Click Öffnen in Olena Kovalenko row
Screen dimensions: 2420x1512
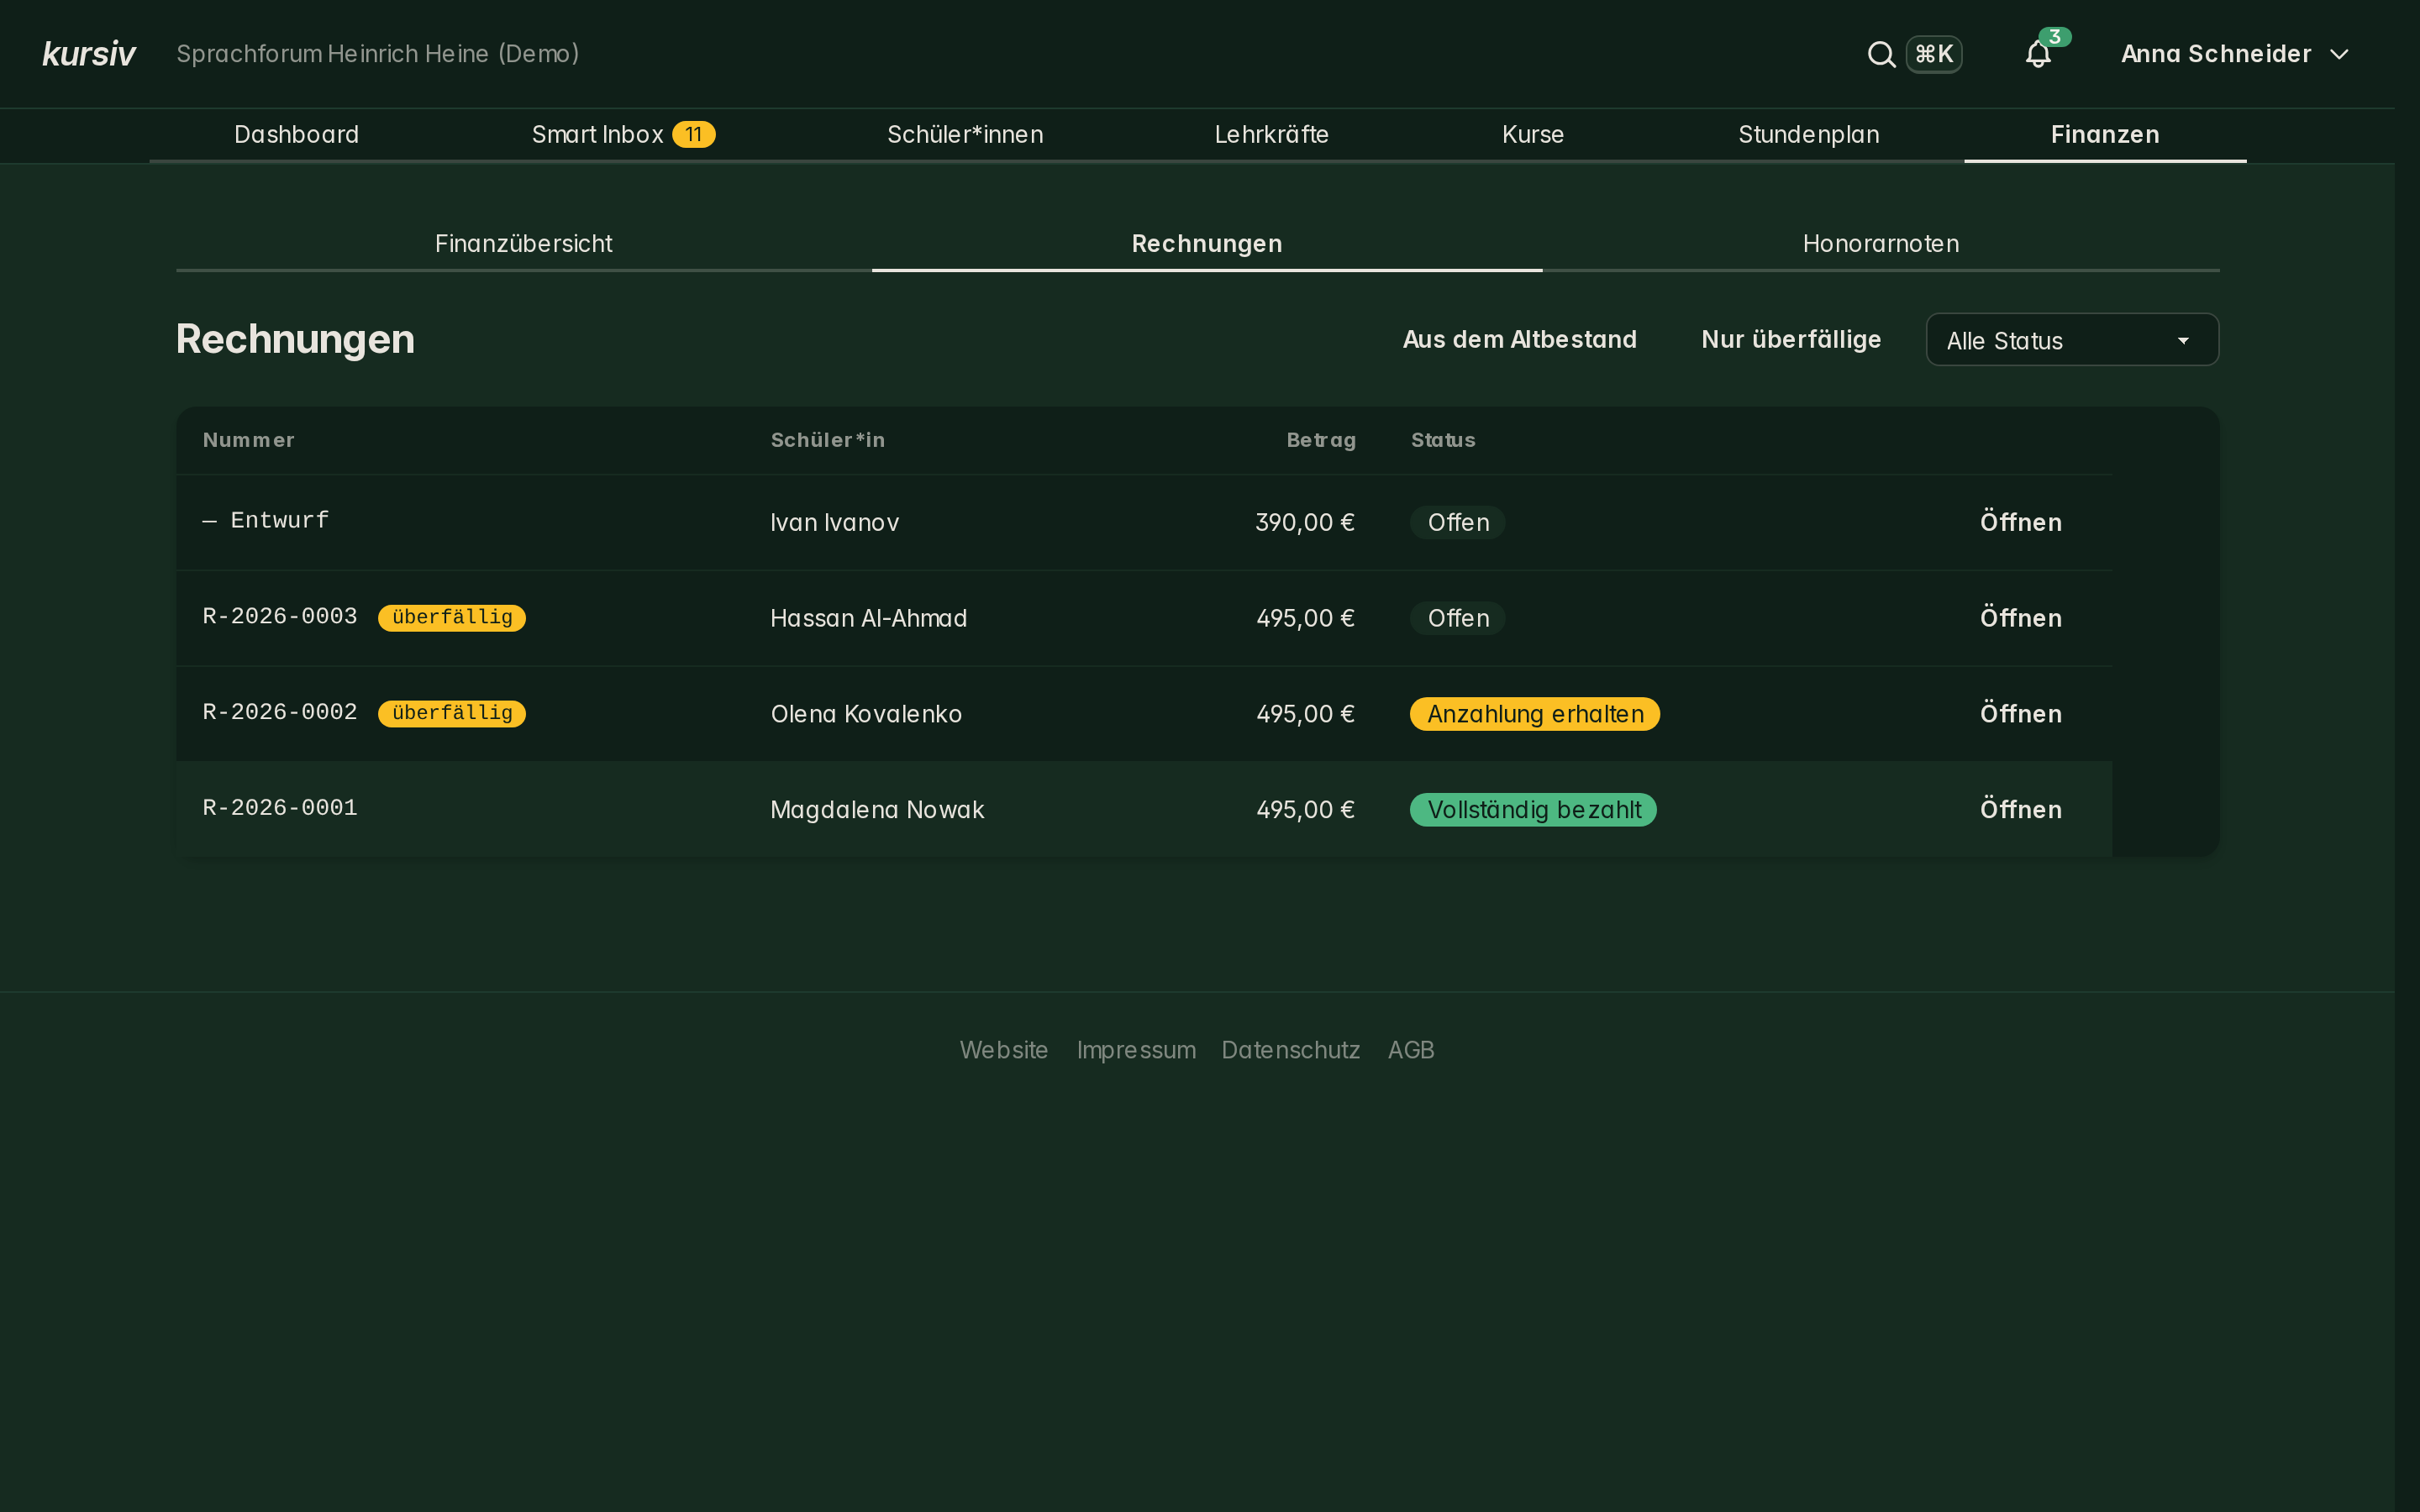pyautogui.click(x=2021, y=714)
